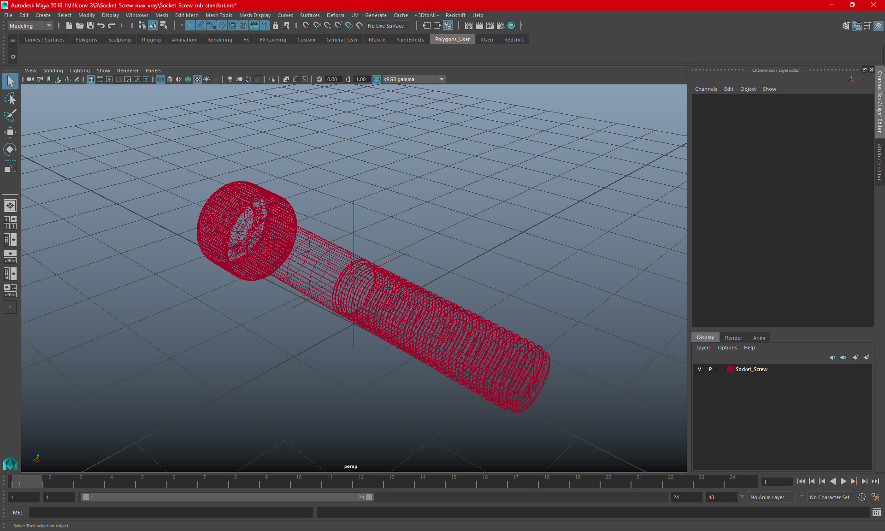Click the MEL command input field
885x531 pixels.
tap(171, 512)
